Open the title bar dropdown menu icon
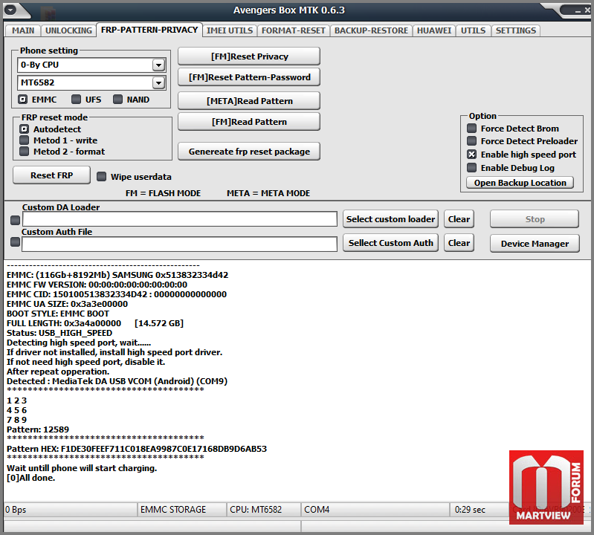 10,10
